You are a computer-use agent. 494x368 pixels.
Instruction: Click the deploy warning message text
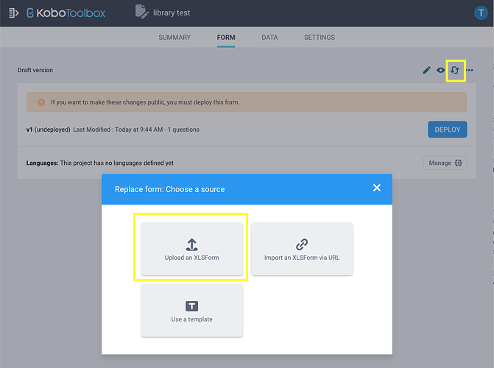click(145, 102)
